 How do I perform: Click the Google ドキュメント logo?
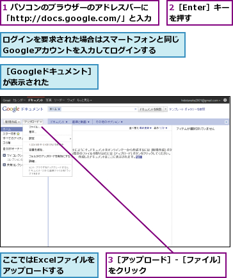(22, 109)
